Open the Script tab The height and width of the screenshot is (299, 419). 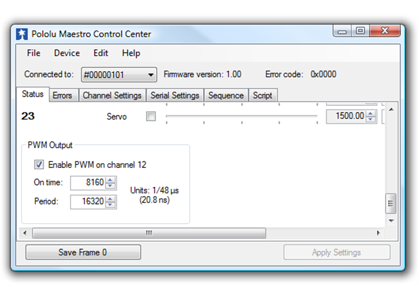(262, 95)
